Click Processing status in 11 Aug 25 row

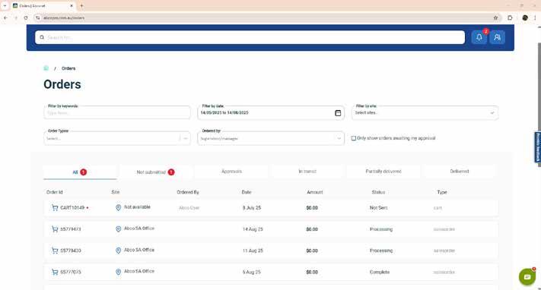[x=381, y=251]
